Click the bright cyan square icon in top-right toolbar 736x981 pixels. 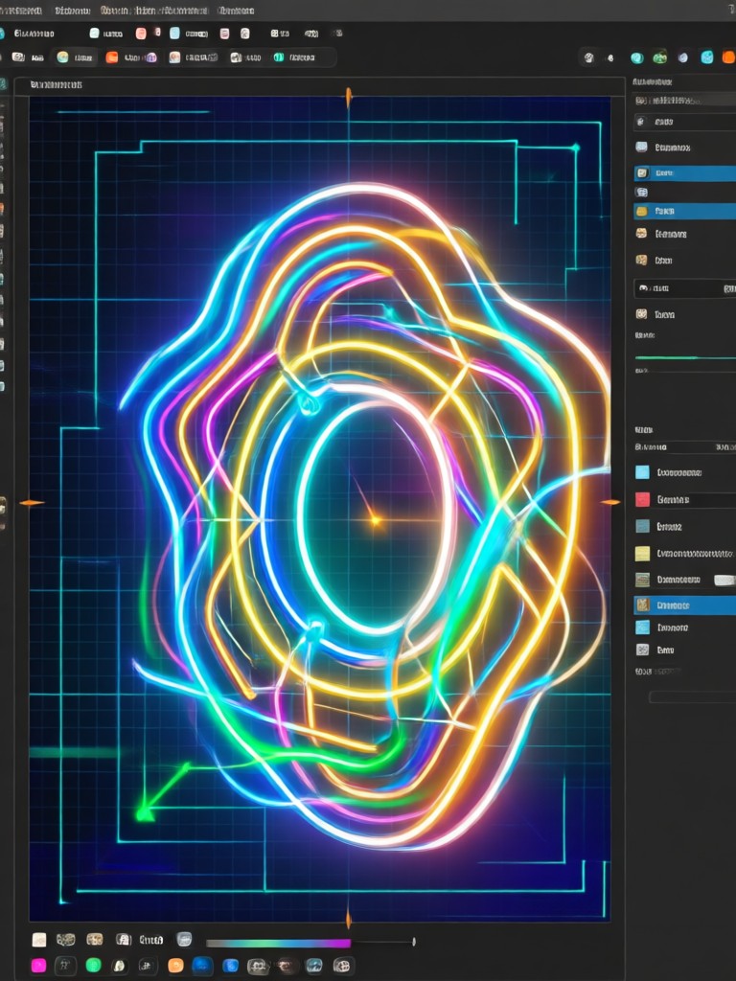click(x=707, y=57)
